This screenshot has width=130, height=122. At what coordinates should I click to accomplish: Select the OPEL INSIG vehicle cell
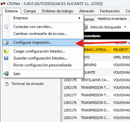point(121,57)
